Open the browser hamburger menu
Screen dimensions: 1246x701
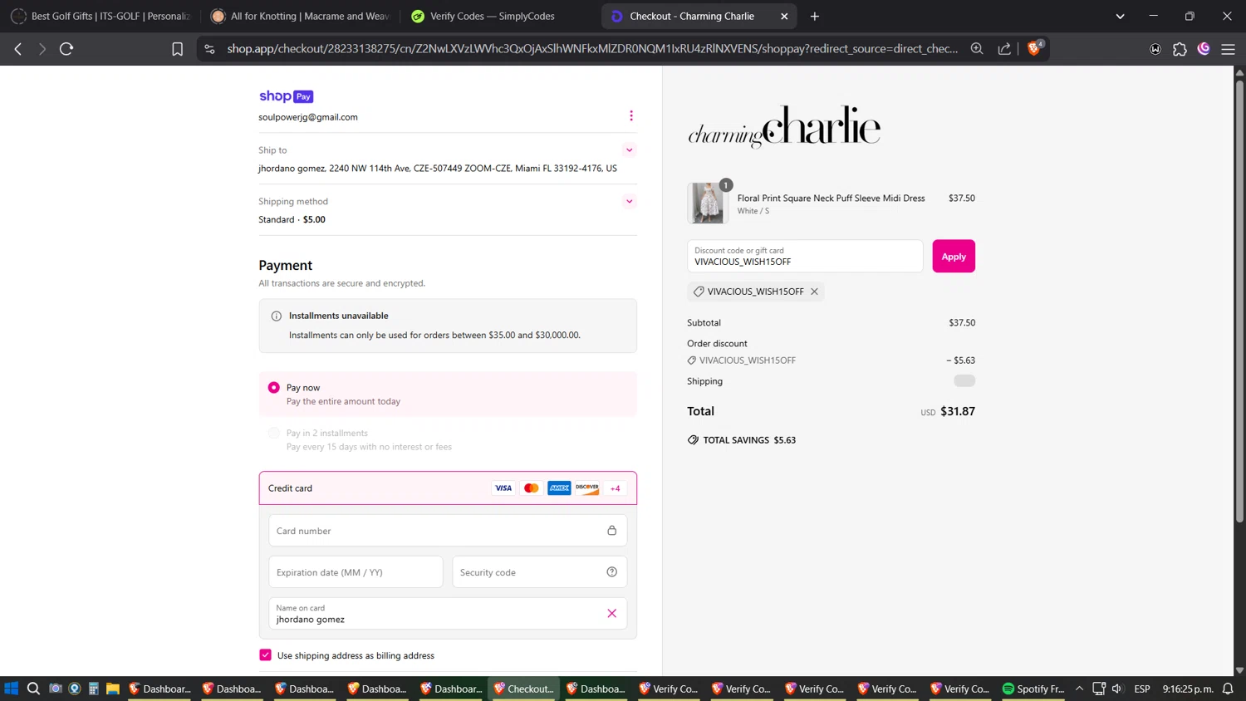pos(1228,49)
